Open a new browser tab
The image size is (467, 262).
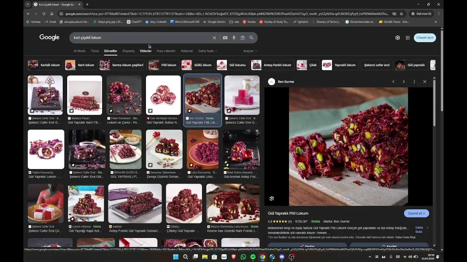pos(87,4)
